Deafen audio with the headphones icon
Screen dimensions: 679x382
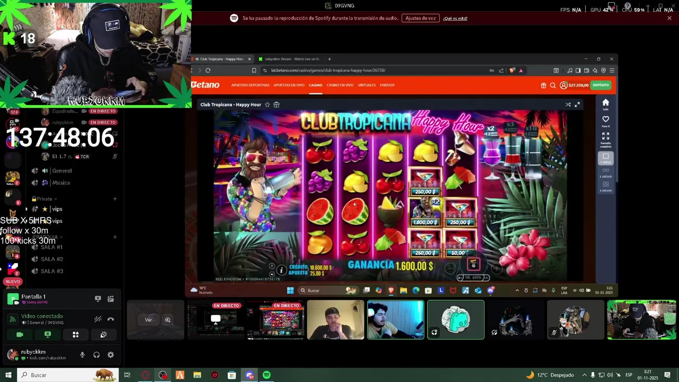[x=97, y=355]
